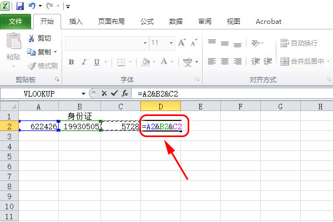The image size is (333, 222).
Task: Click the wén phonetic guide icon
Action: point(188,62)
